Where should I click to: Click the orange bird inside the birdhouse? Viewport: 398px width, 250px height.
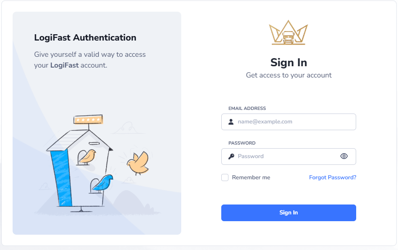[x=88, y=156]
